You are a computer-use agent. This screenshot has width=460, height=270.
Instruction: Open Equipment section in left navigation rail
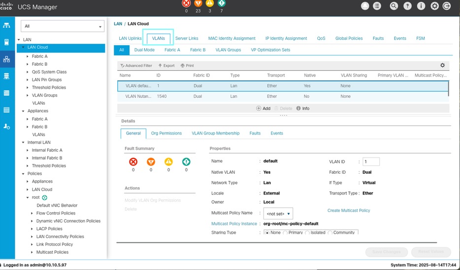pyautogui.click(x=6, y=26)
